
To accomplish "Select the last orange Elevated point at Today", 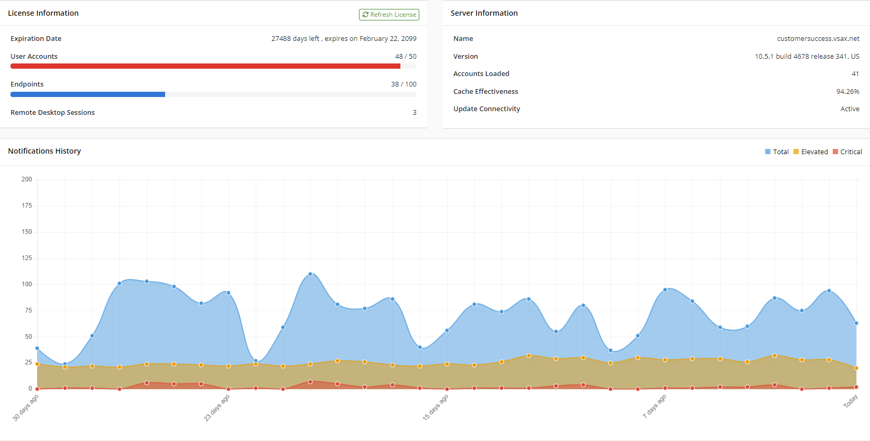I will click(856, 368).
